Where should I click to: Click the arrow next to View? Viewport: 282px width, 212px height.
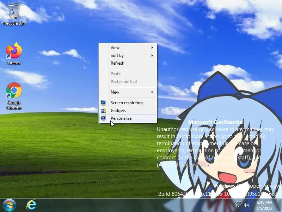[x=152, y=48]
